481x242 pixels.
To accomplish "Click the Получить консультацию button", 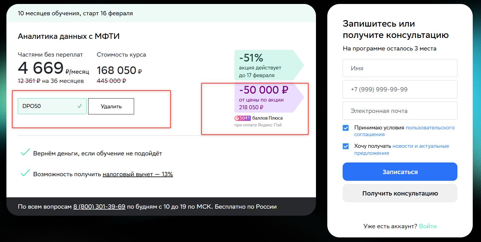I will [400, 193].
